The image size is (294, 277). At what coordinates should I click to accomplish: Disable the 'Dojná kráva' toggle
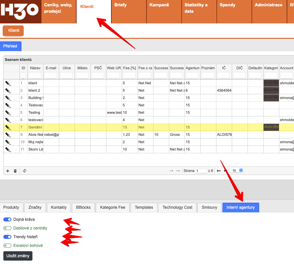click(x=7, y=219)
